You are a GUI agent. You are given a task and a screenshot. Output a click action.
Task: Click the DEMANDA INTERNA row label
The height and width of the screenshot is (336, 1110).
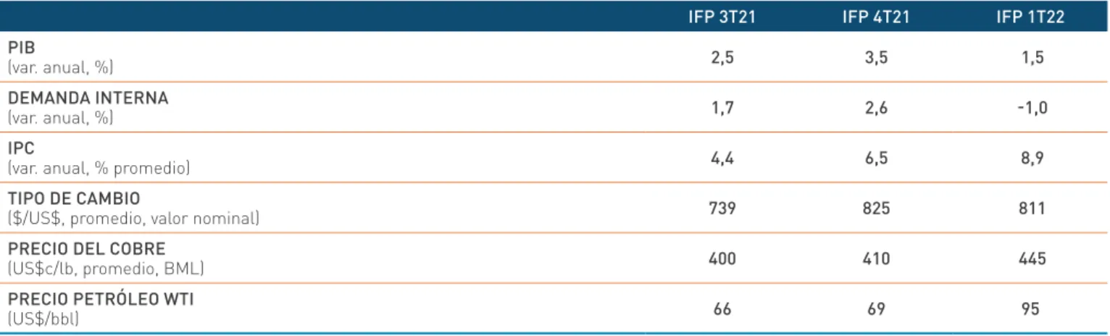(x=88, y=98)
